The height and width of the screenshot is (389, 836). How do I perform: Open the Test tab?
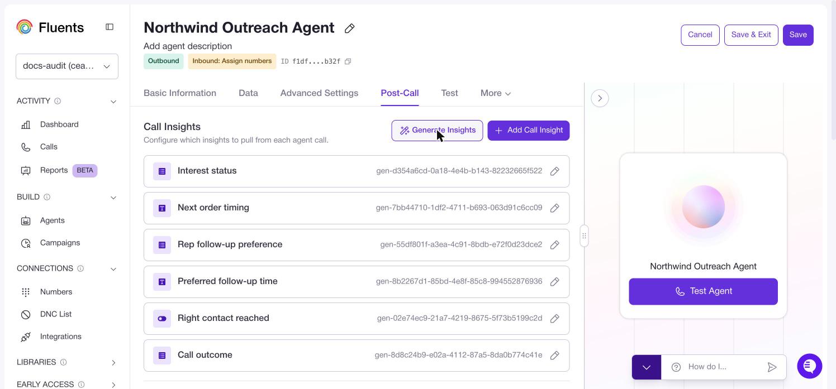point(449,93)
